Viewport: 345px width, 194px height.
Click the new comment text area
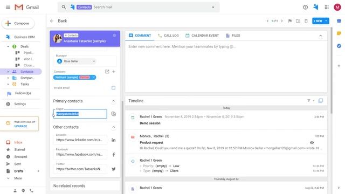226,66
